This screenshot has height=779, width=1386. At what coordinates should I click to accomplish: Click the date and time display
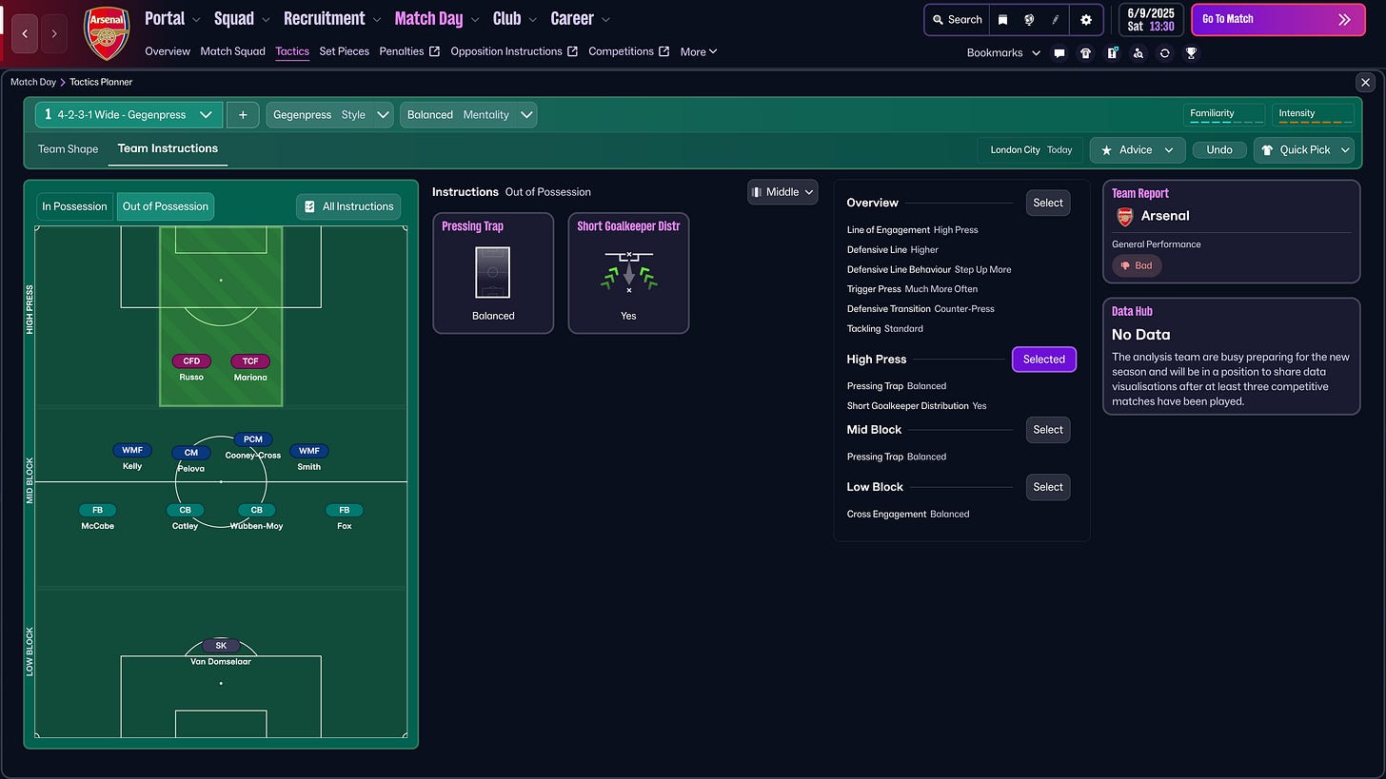point(1151,19)
